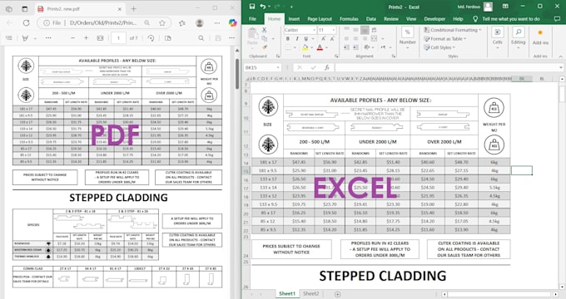Toggle middle align in Excel
The image size is (566, 299).
click(355, 30)
